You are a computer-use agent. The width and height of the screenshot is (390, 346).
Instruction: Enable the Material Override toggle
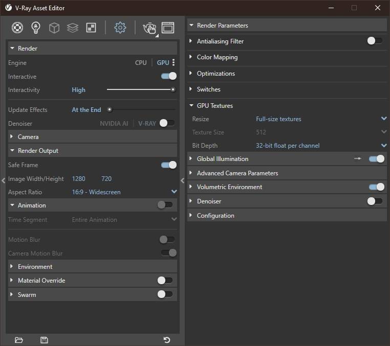coord(165,280)
